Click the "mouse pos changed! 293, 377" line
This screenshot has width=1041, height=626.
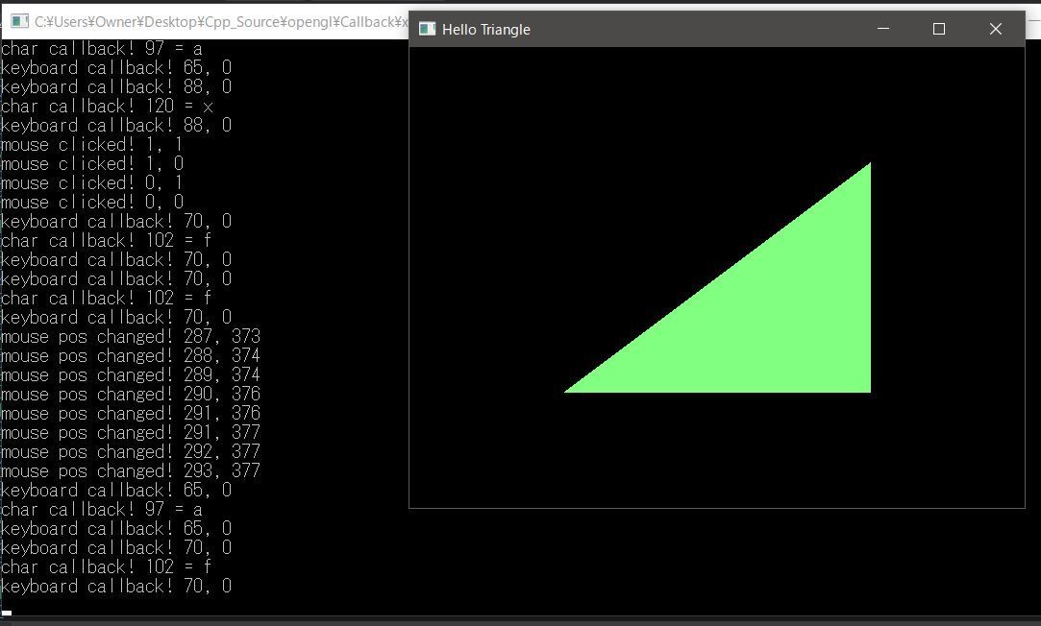point(131,471)
